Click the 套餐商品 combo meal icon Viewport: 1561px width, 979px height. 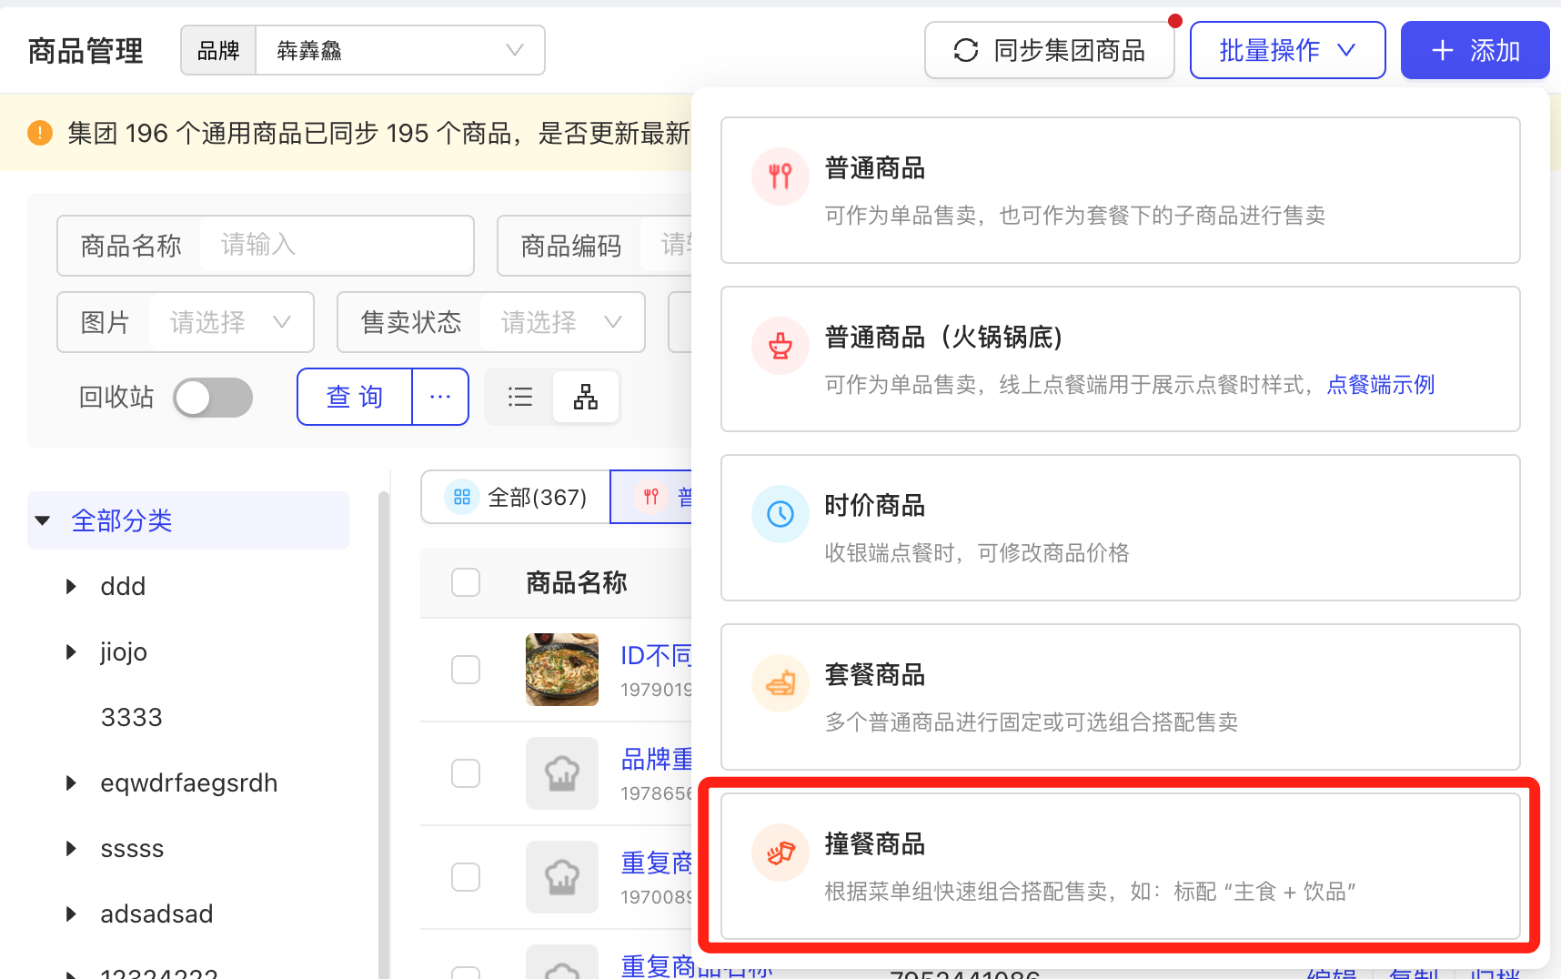pos(780,683)
